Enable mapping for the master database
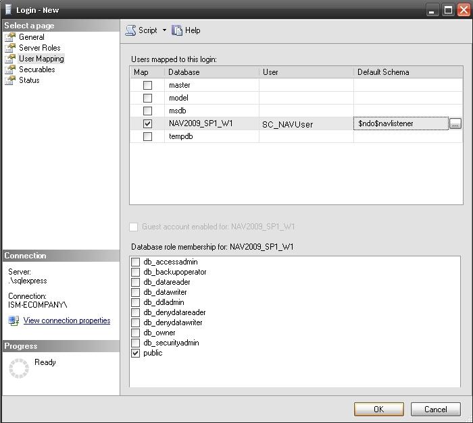The image size is (473, 423). pos(147,86)
